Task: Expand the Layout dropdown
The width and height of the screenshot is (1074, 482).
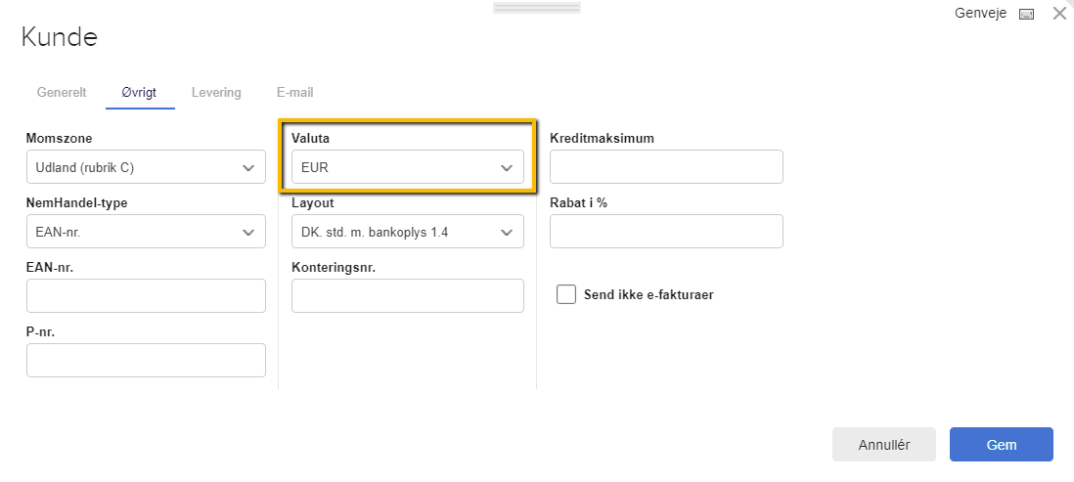Action: click(408, 232)
